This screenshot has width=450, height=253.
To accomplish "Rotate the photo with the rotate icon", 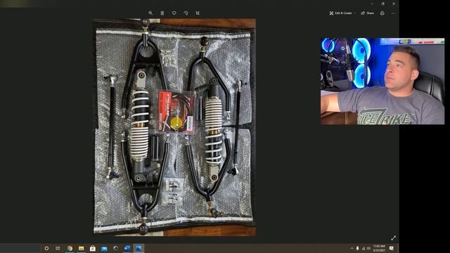I will (x=186, y=13).
